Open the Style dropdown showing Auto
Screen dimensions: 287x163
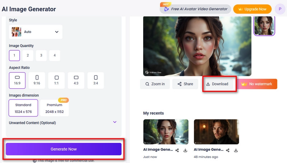point(36,32)
